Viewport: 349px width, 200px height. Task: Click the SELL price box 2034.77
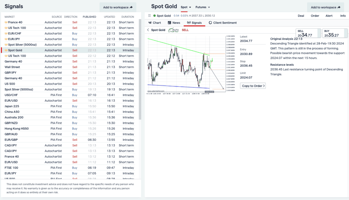(308, 33)
